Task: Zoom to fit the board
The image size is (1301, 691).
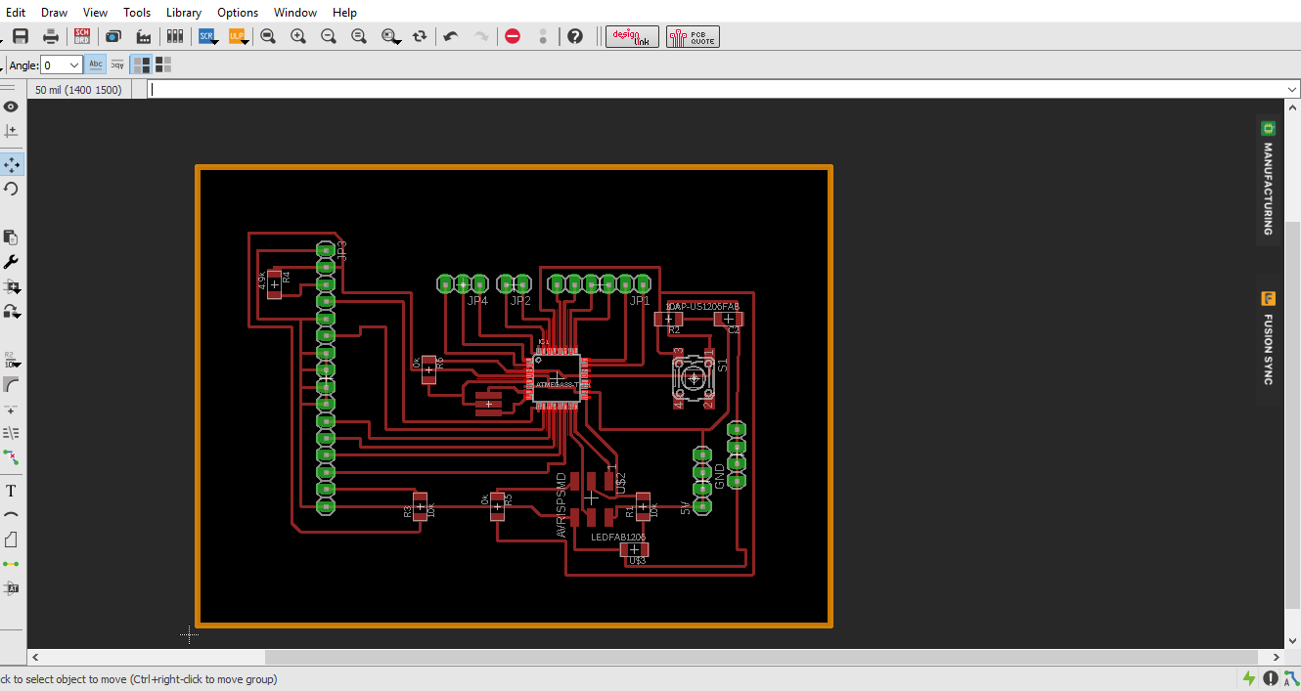Action: (x=268, y=36)
